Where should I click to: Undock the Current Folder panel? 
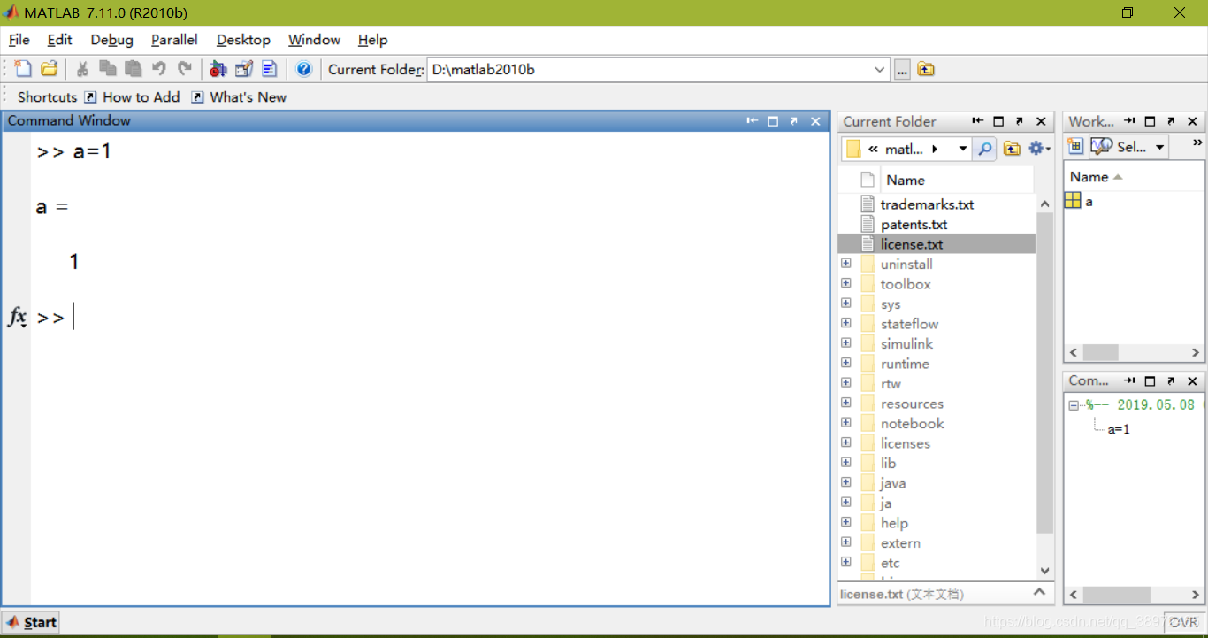tap(1020, 121)
